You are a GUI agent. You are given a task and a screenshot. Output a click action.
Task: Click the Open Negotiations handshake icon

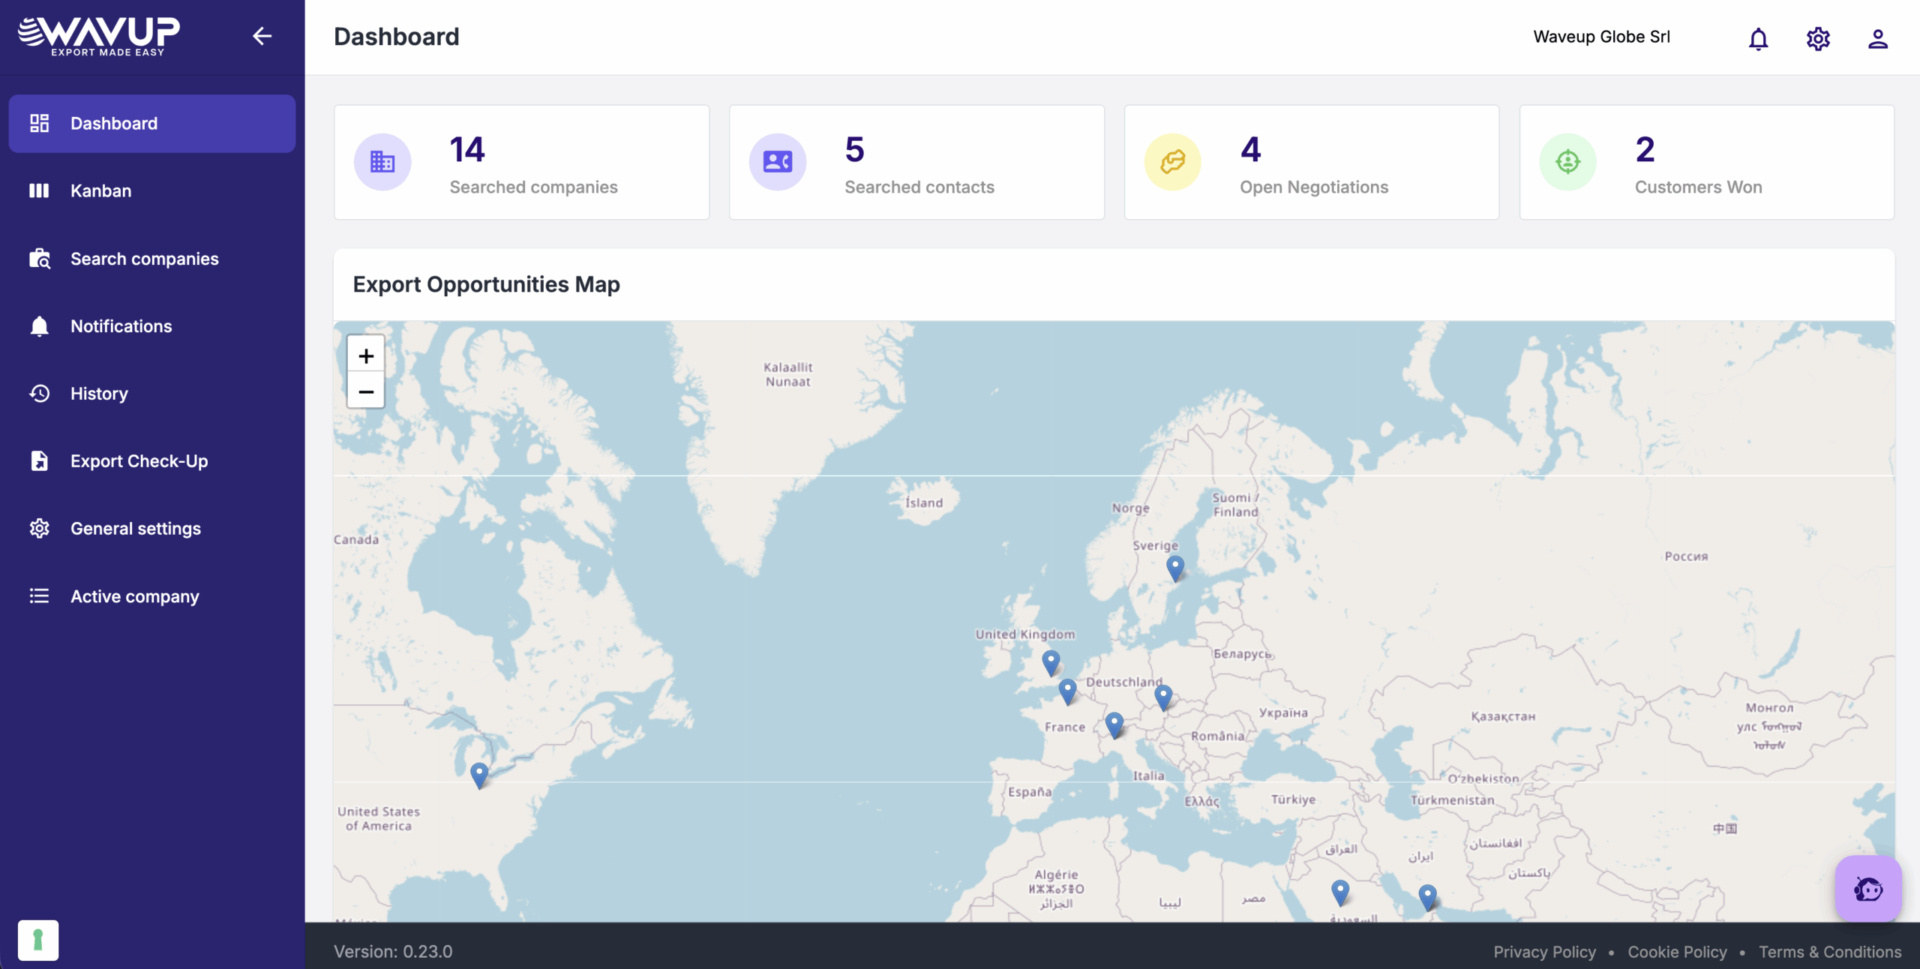(1172, 162)
